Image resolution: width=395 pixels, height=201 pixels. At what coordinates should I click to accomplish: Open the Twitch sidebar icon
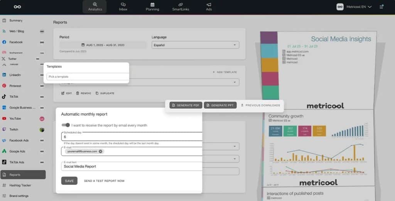[x=4, y=130]
